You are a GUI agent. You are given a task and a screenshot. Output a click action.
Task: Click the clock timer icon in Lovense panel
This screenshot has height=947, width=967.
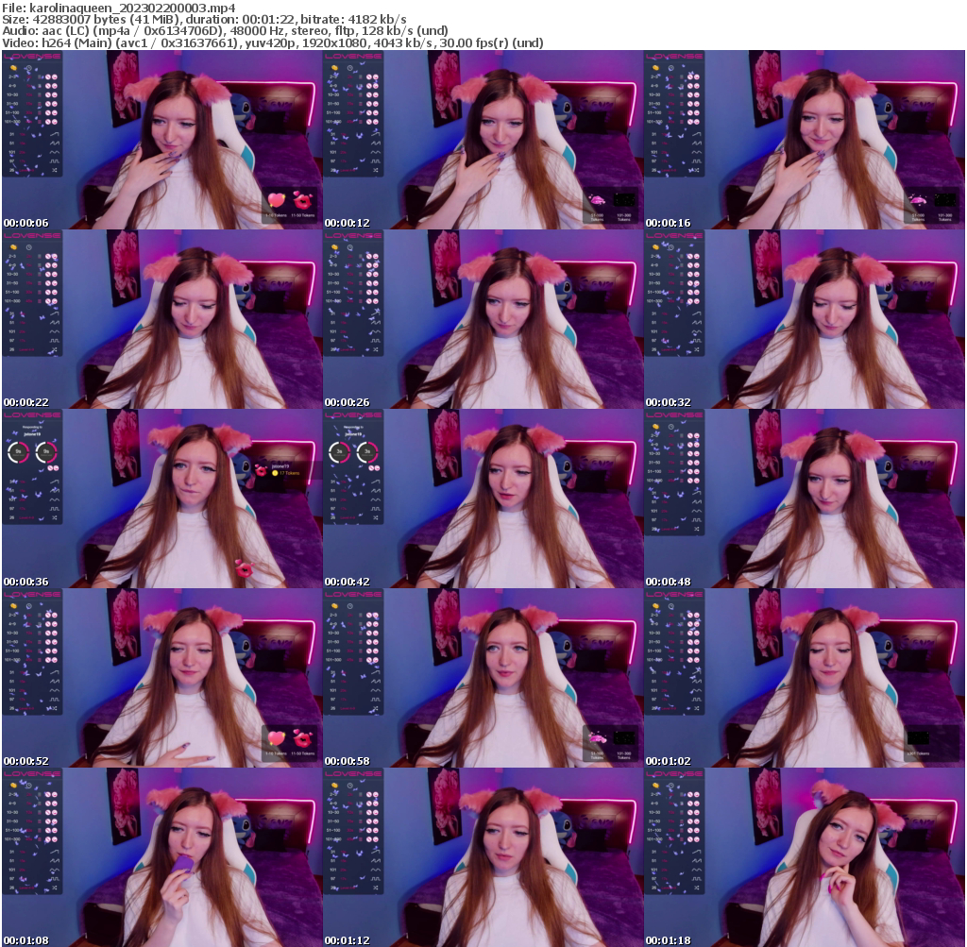pyautogui.click(x=28, y=69)
